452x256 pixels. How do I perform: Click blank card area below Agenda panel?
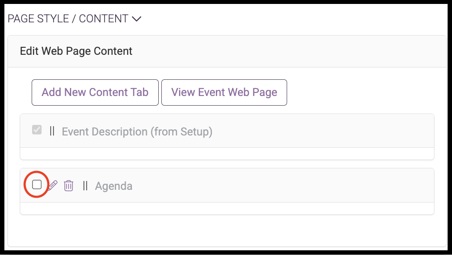point(227,230)
